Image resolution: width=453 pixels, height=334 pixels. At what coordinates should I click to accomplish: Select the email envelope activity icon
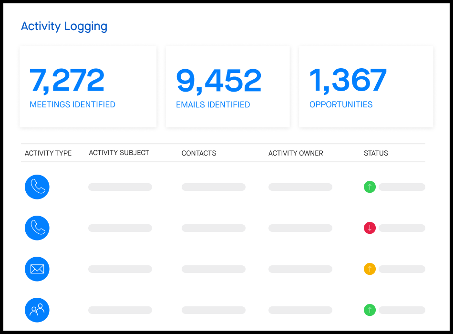click(37, 269)
